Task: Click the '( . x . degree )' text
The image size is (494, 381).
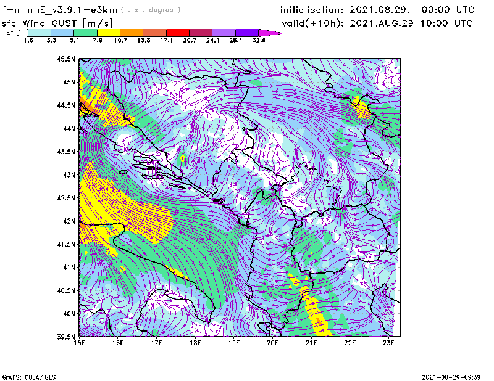Action: point(151,10)
